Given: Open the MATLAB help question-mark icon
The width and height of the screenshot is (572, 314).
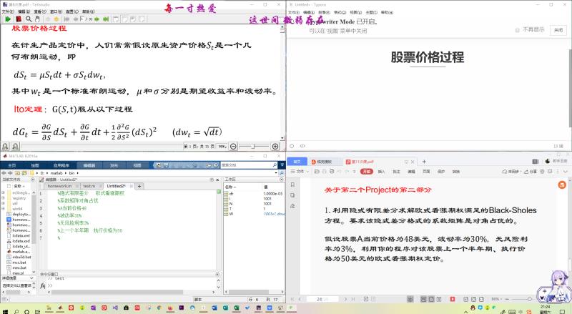Looking at the screenshot, I should click(216, 165).
